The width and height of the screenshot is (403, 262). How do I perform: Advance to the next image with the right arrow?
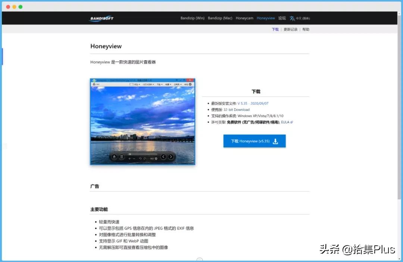click(171, 157)
